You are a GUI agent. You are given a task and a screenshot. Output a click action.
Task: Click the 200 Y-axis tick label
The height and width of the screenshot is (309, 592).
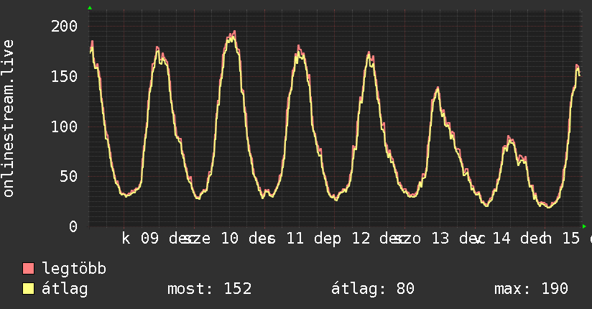click(64, 27)
